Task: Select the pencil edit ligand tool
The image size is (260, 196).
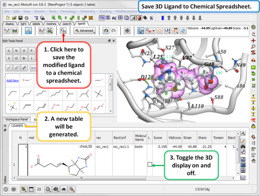Action: tap(27, 31)
